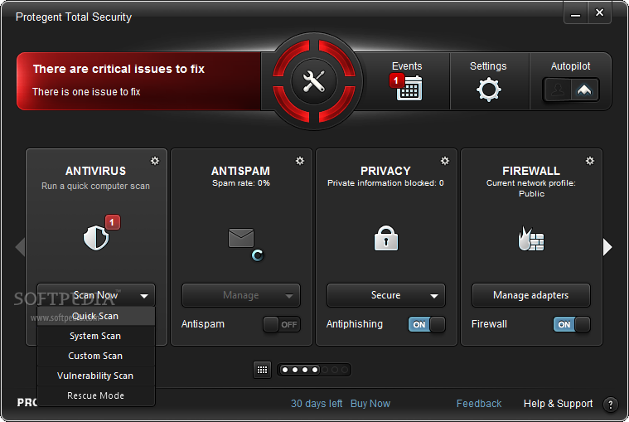This screenshot has height=422, width=629.
Task: Turn off the Antiphishing switch
Action: click(427, 324)
